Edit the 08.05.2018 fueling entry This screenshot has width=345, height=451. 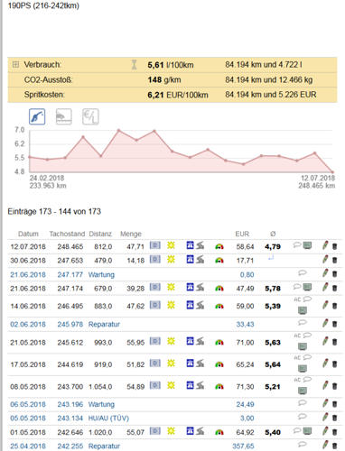pos(325,385)
